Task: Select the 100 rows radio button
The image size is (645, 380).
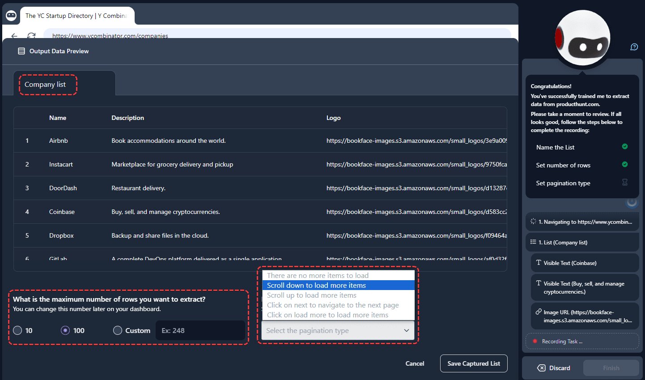Action: [65, 330]
